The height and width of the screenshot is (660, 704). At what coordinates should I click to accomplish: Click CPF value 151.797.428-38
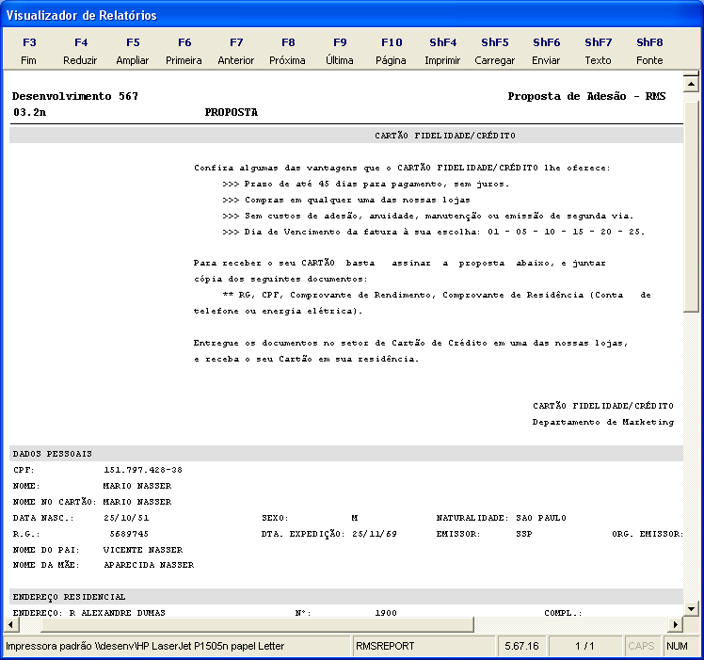point(143,470)
